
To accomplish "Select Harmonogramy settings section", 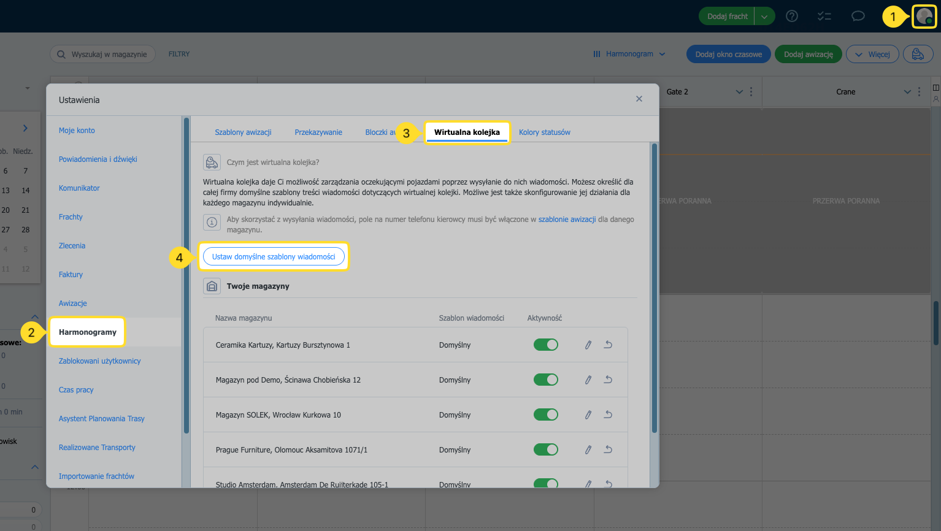I will [88, 332].
